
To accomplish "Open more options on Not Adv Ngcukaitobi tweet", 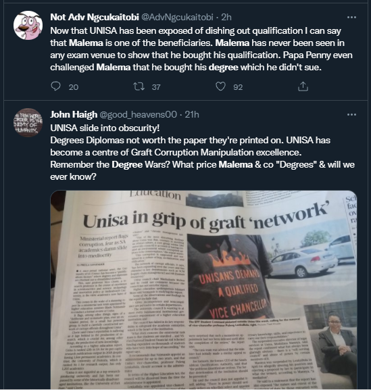I will [x=351, y=17].
